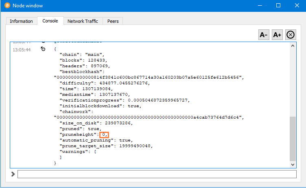Click the console scrollbar down arrow
Image resolution: width=306 pixels, height=188 pixels.
click(x=293, y=165)
